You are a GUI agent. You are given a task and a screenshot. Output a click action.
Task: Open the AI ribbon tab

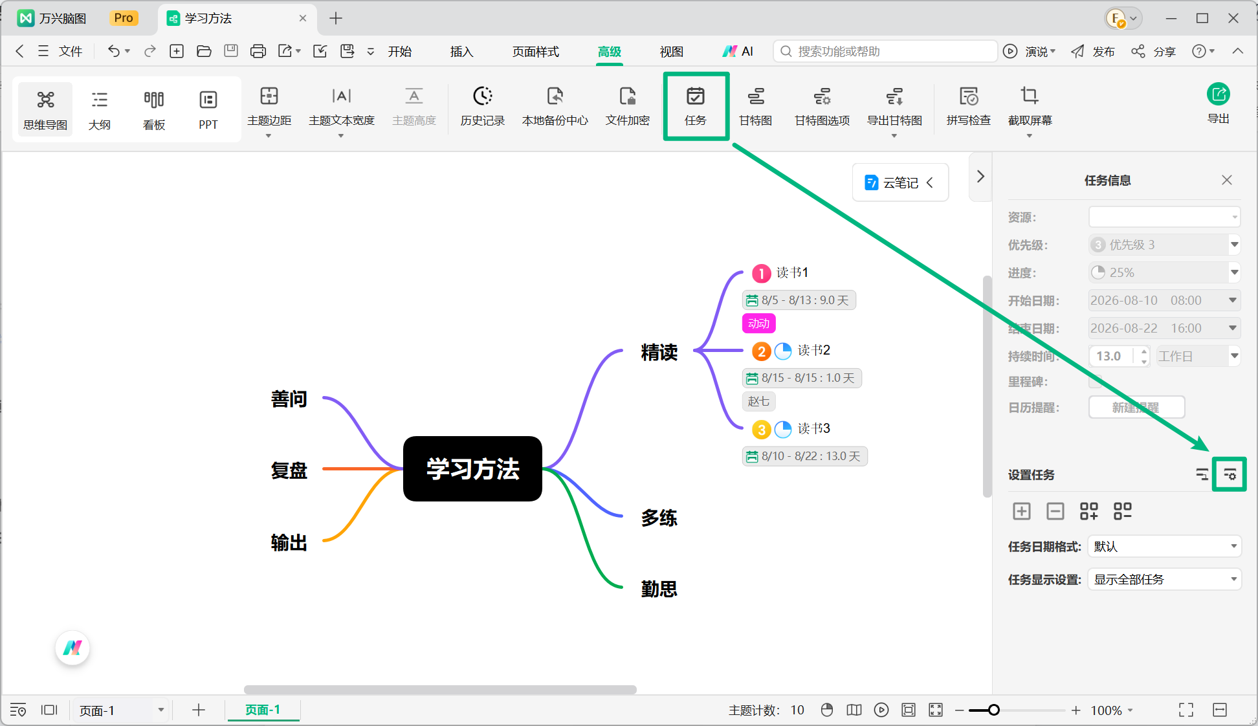[738, 52]
